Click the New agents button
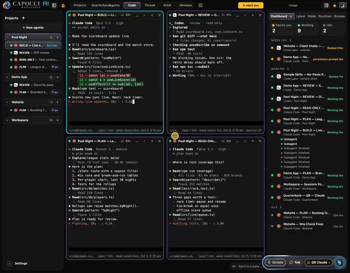350x273 pixels. [33, 28]
